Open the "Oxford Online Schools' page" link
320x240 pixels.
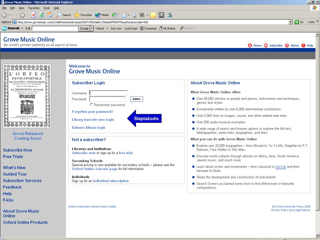coord(95,169)
